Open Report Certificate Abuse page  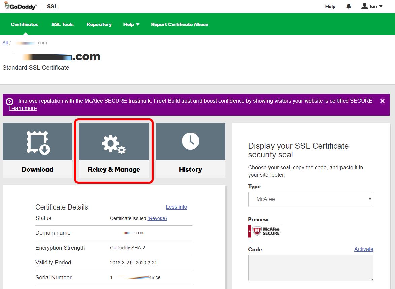point(179,24)
